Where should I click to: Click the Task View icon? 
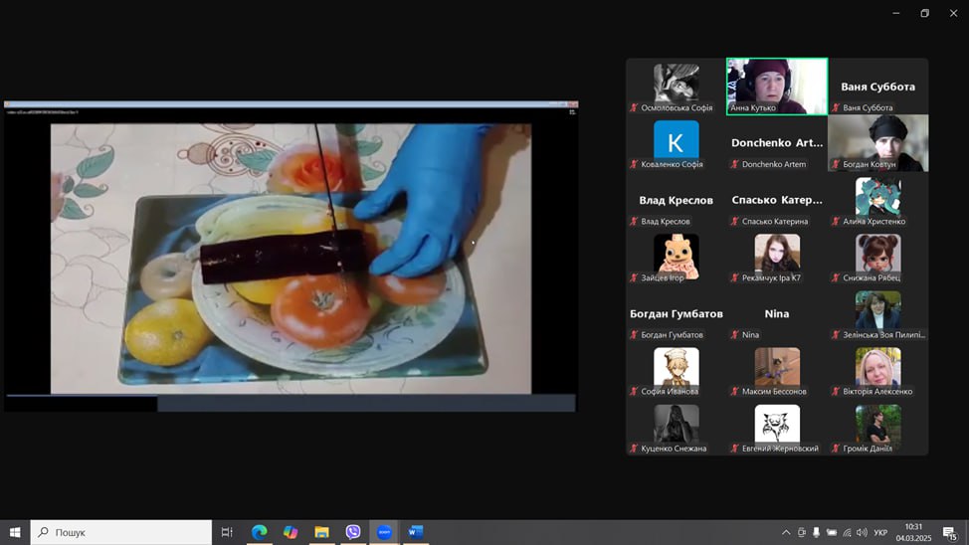[227, 532]
